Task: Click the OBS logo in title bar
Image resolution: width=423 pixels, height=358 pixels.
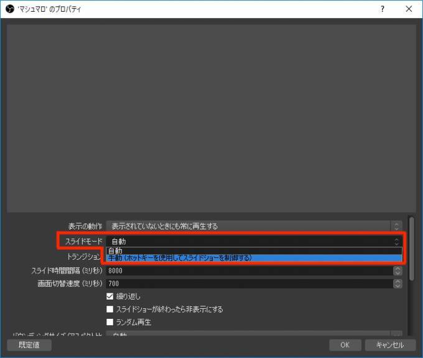Action: [10, 9]
